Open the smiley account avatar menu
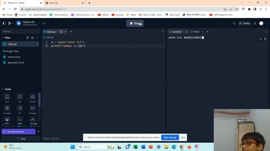Screen dimensions: 270x151 tap(261, 23)
